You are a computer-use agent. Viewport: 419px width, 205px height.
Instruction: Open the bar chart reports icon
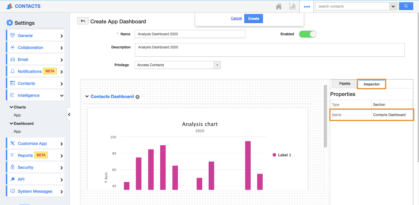pos(292,6)
